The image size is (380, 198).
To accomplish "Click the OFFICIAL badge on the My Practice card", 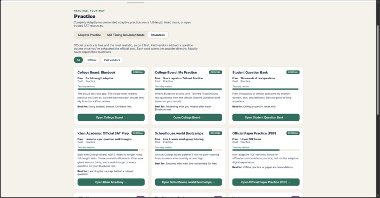I will [215, 72].
